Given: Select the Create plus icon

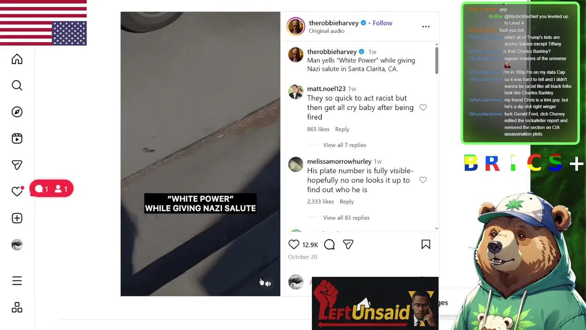Looking at the screenshot, I should [17, 218].
